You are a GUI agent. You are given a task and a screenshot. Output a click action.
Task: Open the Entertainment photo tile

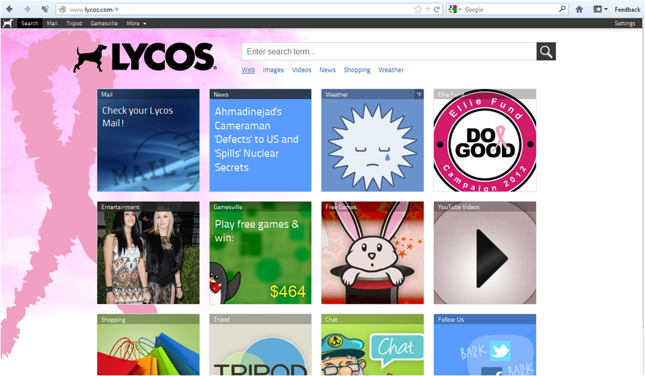click(148, 252)
